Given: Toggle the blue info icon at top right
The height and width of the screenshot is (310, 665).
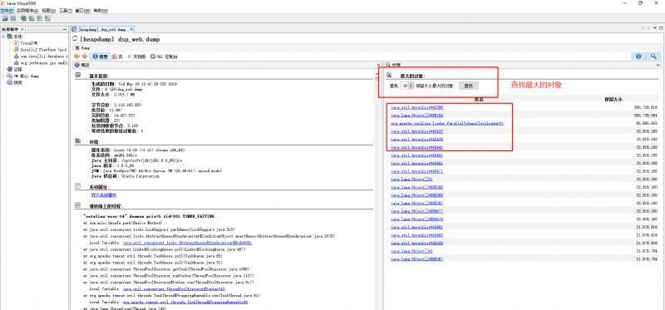Looking at the screenshot, I should (638, 56).
